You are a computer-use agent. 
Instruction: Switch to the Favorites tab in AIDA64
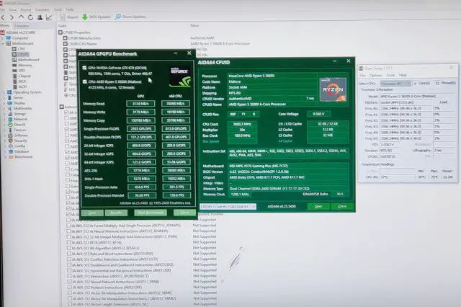pyautogui.click(x=22, y=26)
